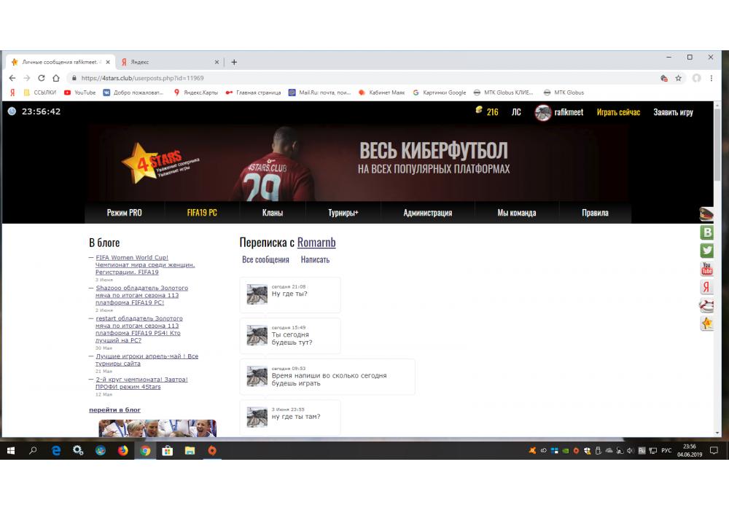Open the rafikmeet username link

pyautogui.click(x=569, y=112)
